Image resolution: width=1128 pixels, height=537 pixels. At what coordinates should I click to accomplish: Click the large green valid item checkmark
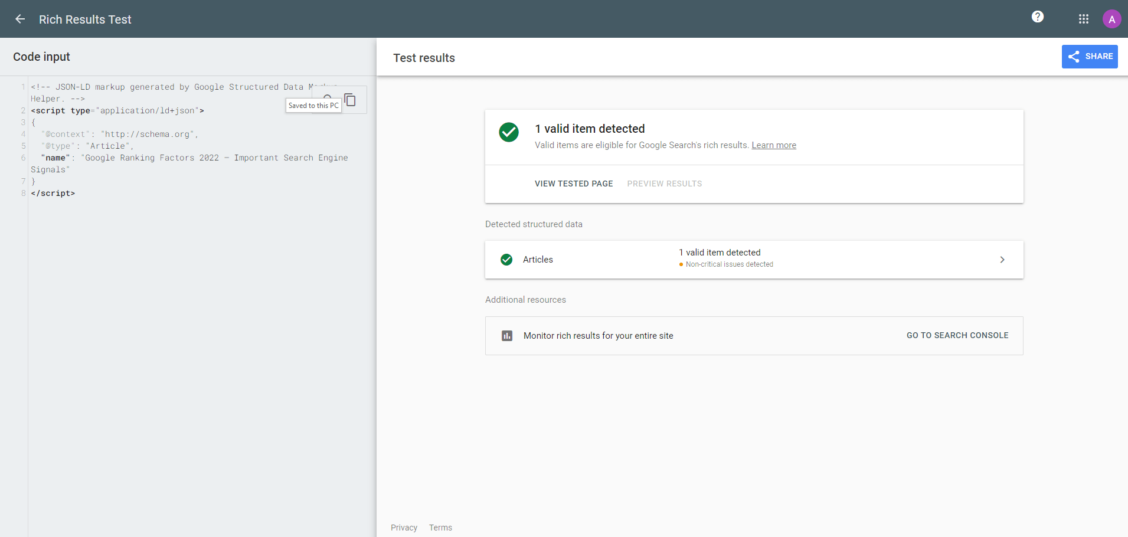(508, 132)
